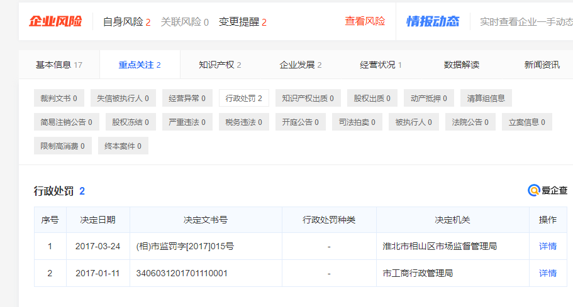Click the 序号 column header
573x307 pixels.
[50, 220]
